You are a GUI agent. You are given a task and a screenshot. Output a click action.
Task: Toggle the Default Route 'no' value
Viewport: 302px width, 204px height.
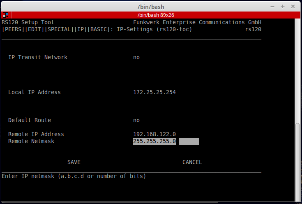(x=136, y=120)
